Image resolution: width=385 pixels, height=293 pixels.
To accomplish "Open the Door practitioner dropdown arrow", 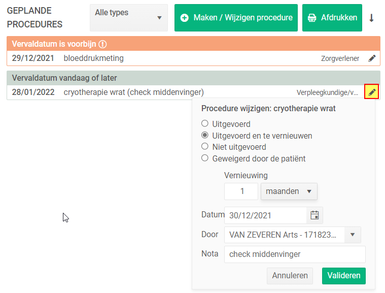I will pos(353,235).
